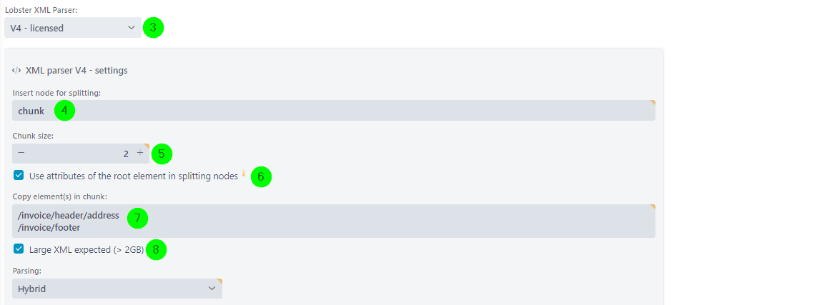The image size is (817, 305).
Task: Place cursor on the /invoice/footer line
Action: [49, 227]
